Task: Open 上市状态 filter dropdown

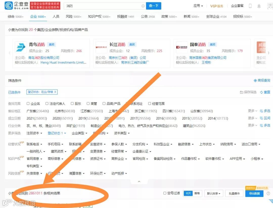Action: [x=207, y=144]
